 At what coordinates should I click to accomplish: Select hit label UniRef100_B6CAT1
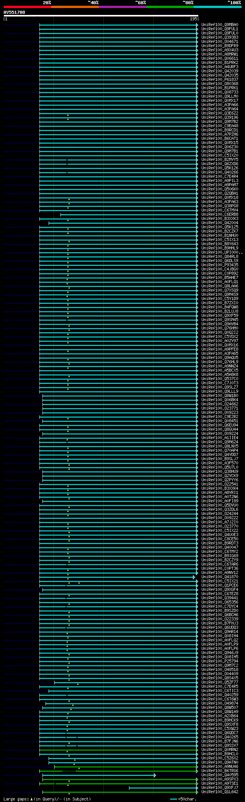(220, 138)
